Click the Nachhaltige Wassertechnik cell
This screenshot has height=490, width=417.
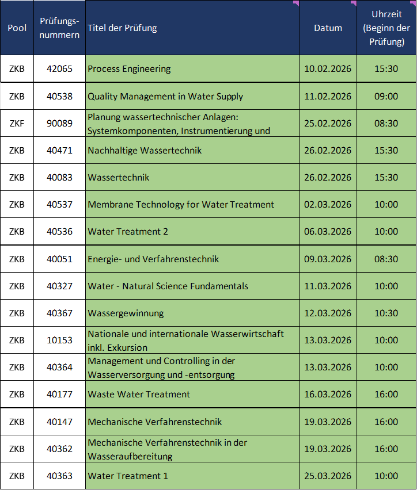pos(145,150)
